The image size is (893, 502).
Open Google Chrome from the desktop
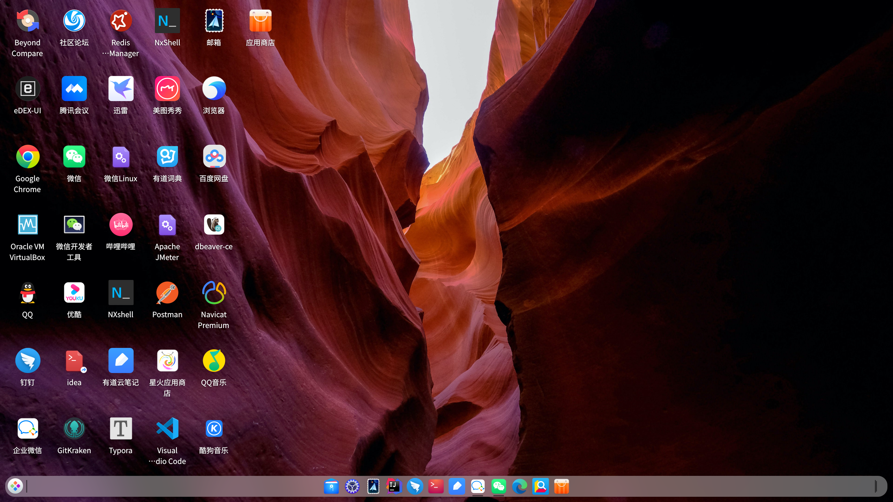click(x=28, y=157)
